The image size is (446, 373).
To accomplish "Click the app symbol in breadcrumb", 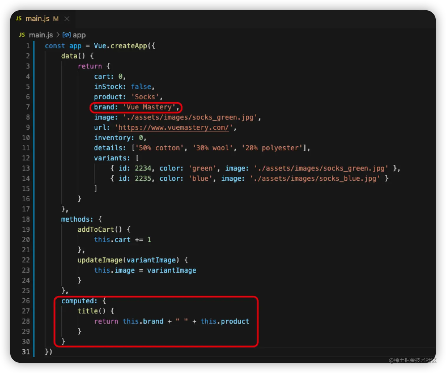I will pos(79,35).
